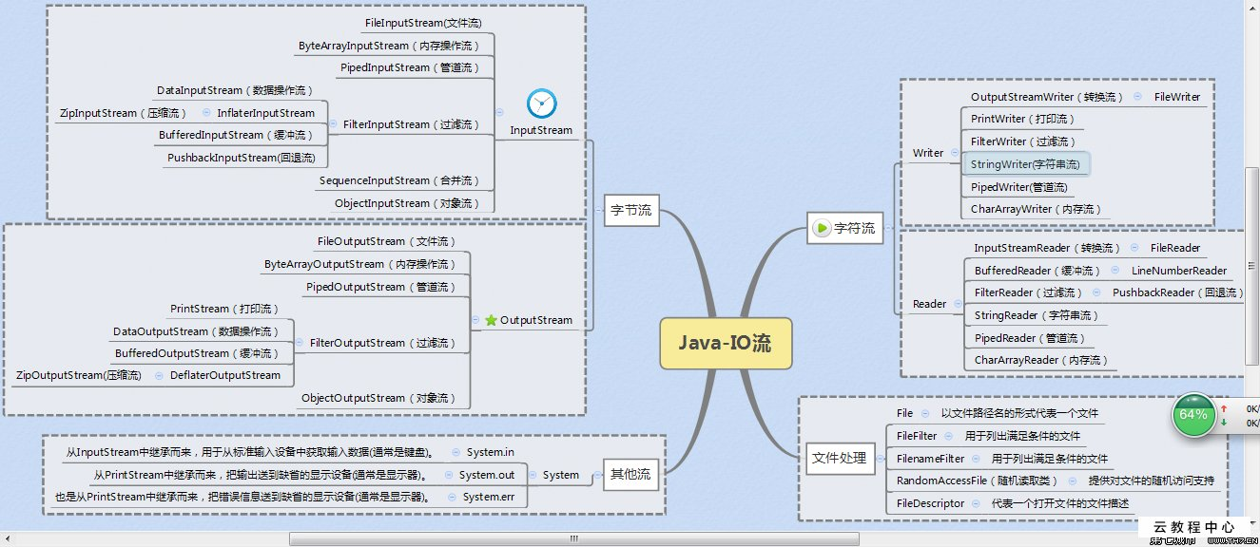Click the green 64% progress sphere
Viewport: 1260px width, 547px height.
[x=1193, y=415]
